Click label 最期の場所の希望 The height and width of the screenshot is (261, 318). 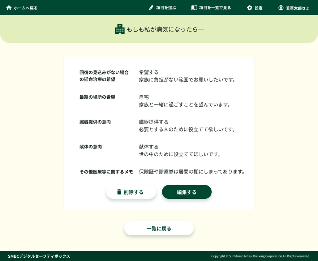(x=97, y=97)
